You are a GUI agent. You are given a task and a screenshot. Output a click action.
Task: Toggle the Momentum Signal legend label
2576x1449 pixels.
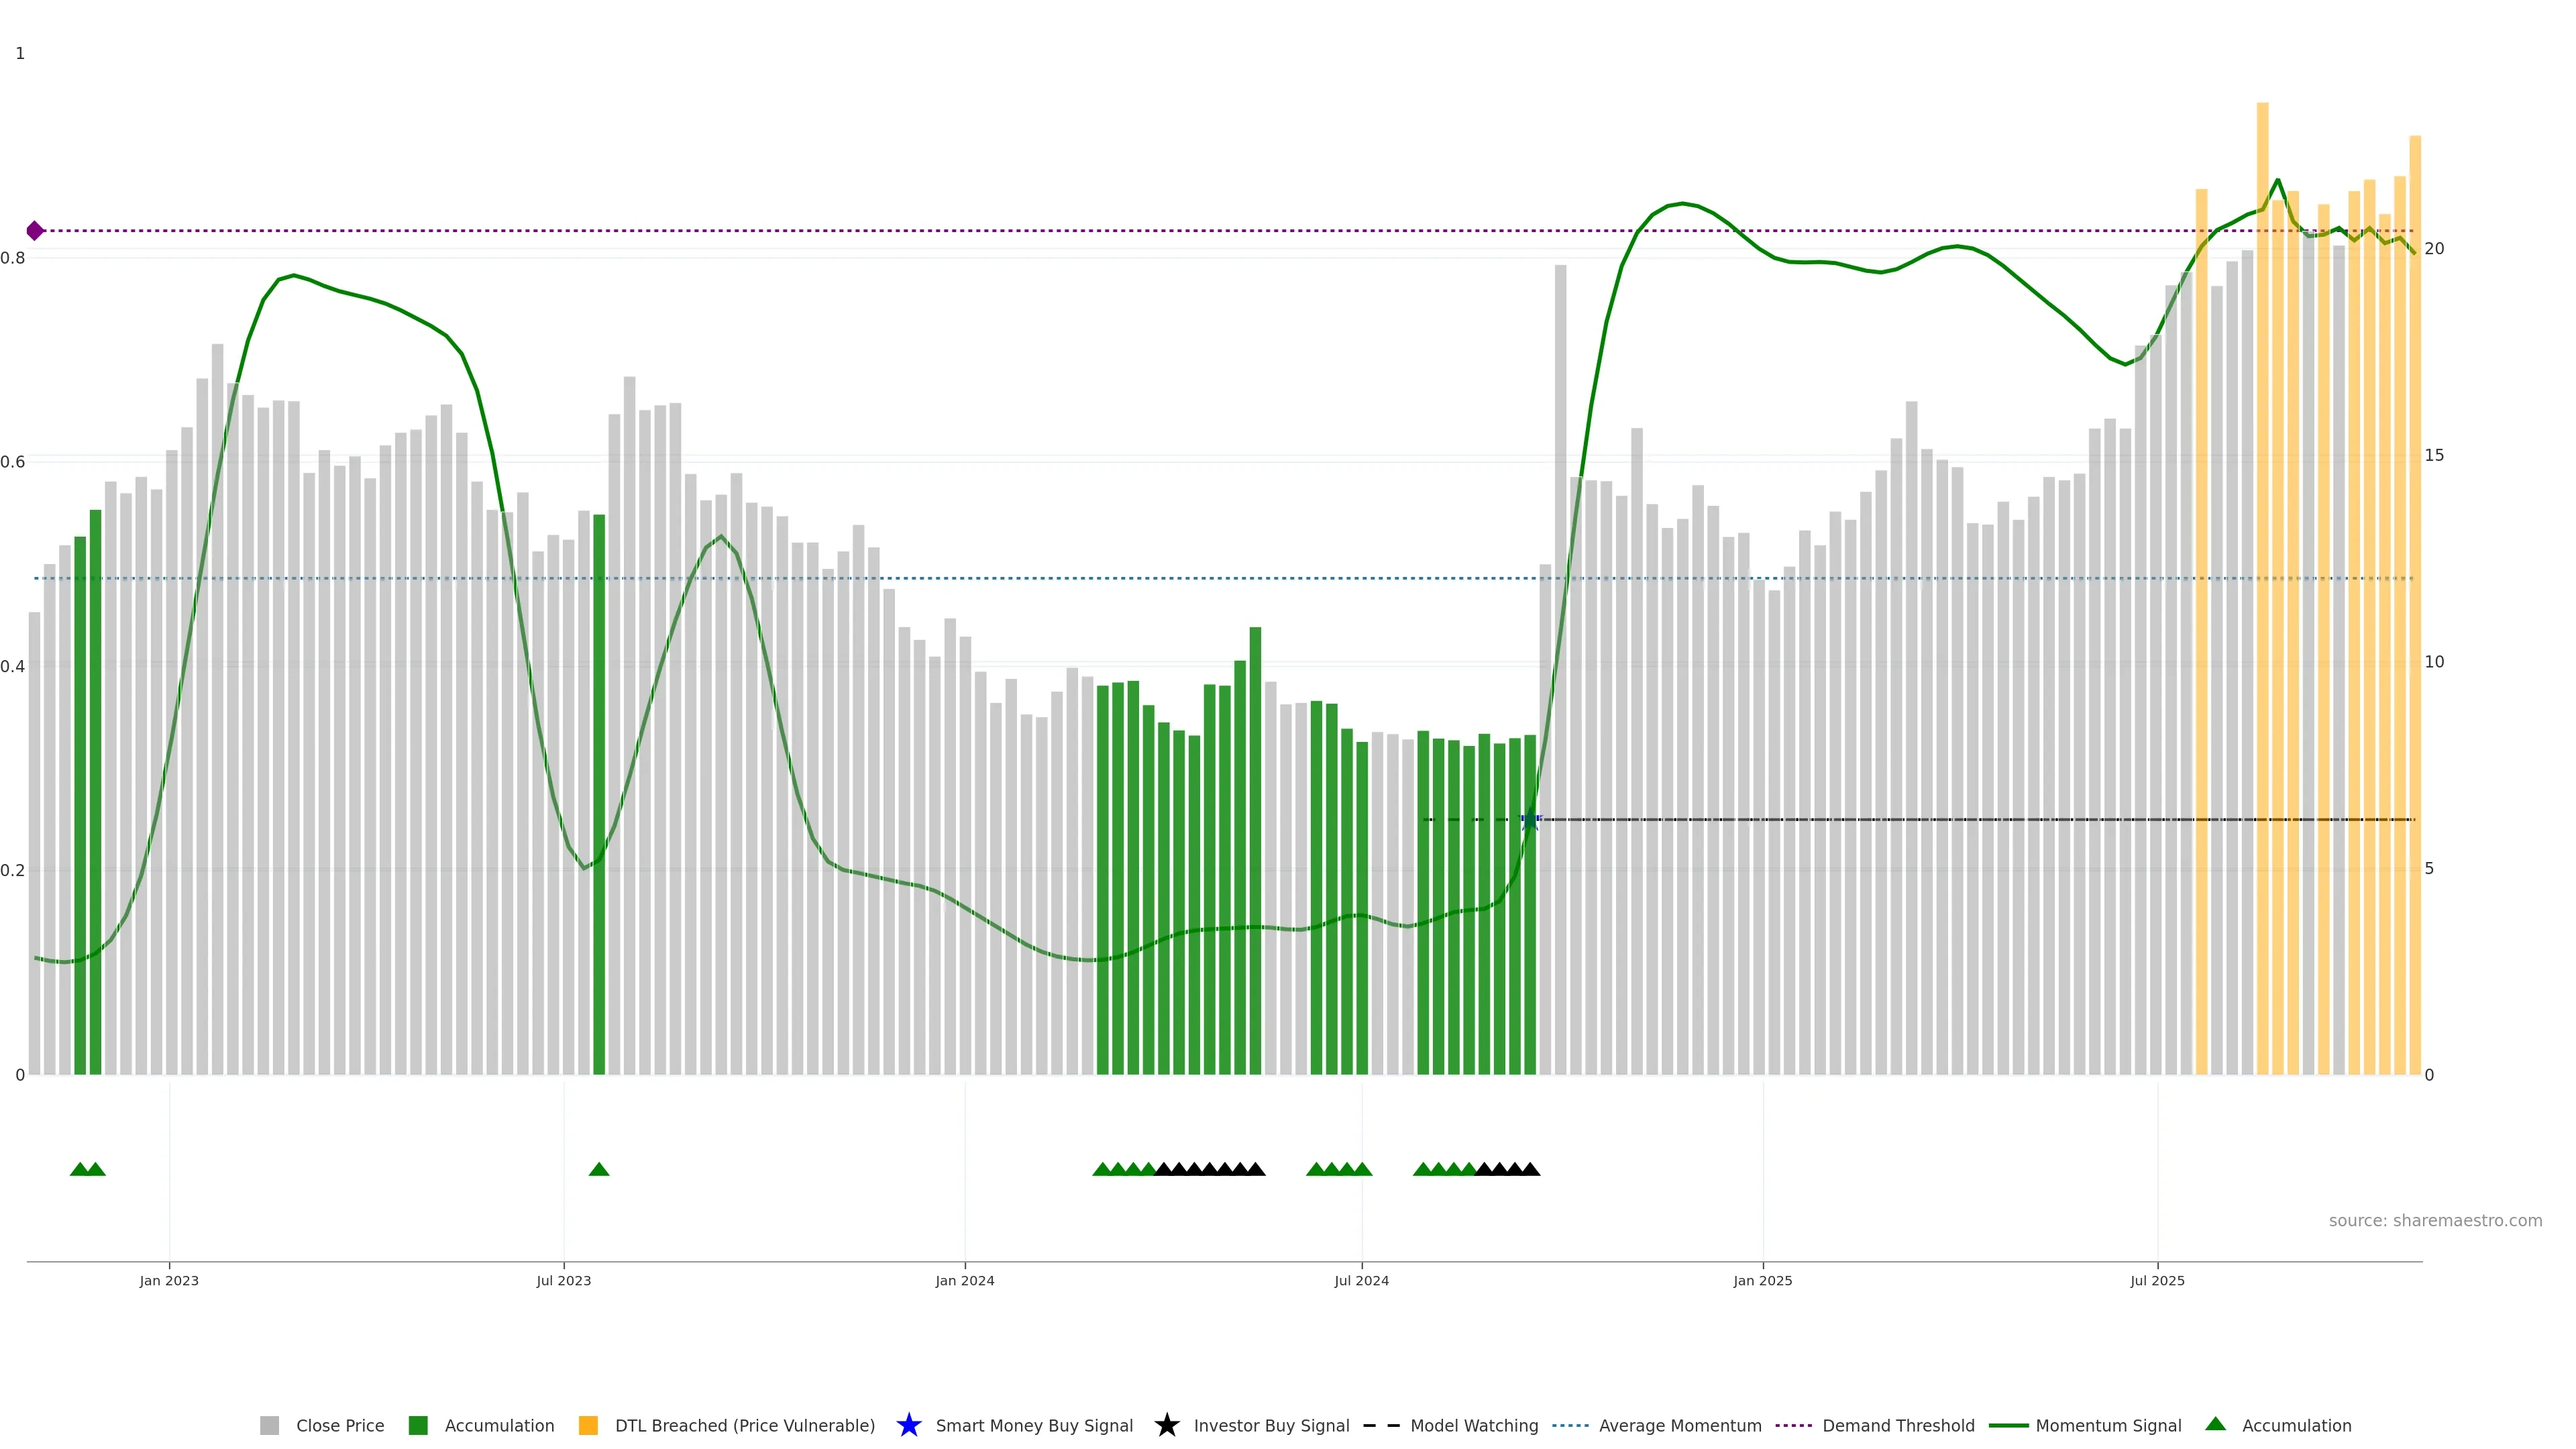2108,1425
